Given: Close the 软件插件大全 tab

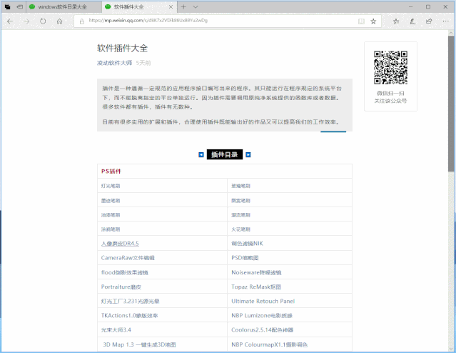Looking at the screenshot, I should (x=171, y=6).
